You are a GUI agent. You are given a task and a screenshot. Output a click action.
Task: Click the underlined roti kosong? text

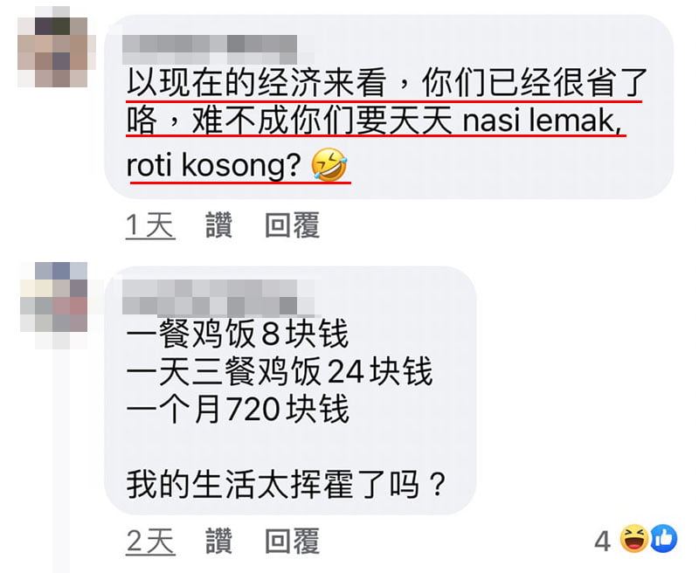[x=214, y=165]
